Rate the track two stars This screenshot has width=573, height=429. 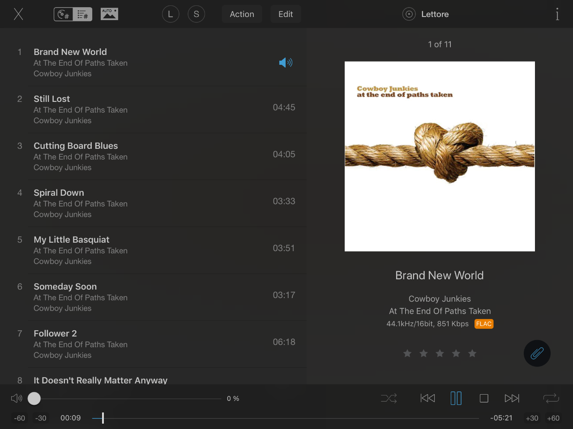423,353
